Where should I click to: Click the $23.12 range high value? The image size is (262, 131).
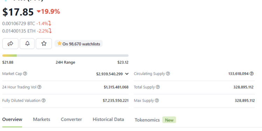tap(123, 62)
